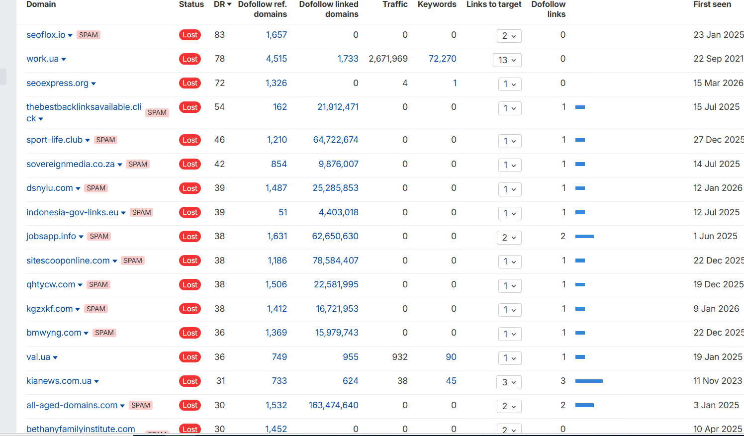Open keywords value 72,270 for work.ua
This screenshot has height=436, width=744.
[x=443, y=59]
